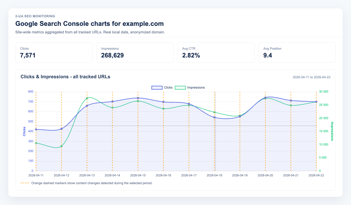Viewport: 351px width, 205px height.
Task: Click the rotated Clicks title on the left axis
Action: [x=24, y=131]
